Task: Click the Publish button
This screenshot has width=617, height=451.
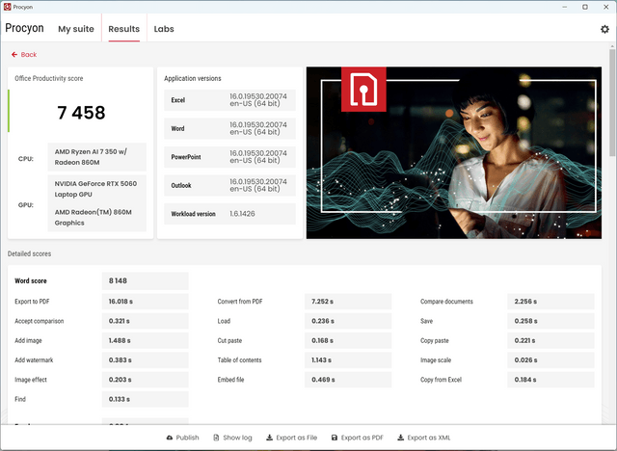Action: 182,438
